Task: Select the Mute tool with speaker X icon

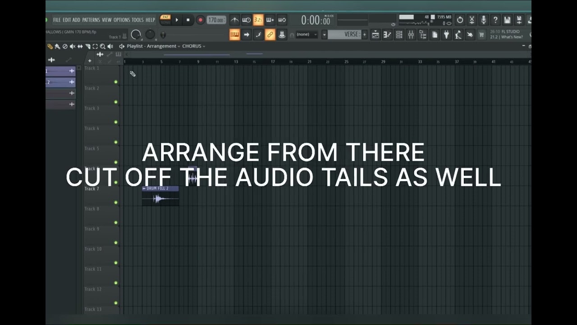Action: pyautogui.click(x=73, y=46)
